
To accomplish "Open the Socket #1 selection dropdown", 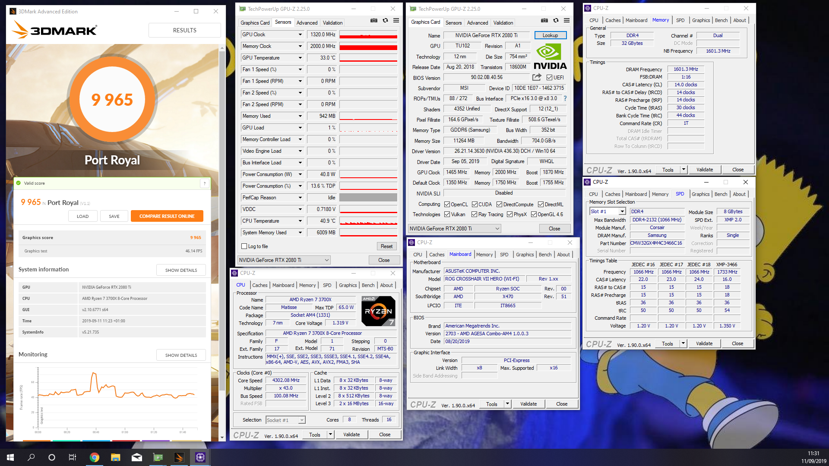I will (302, 420).
